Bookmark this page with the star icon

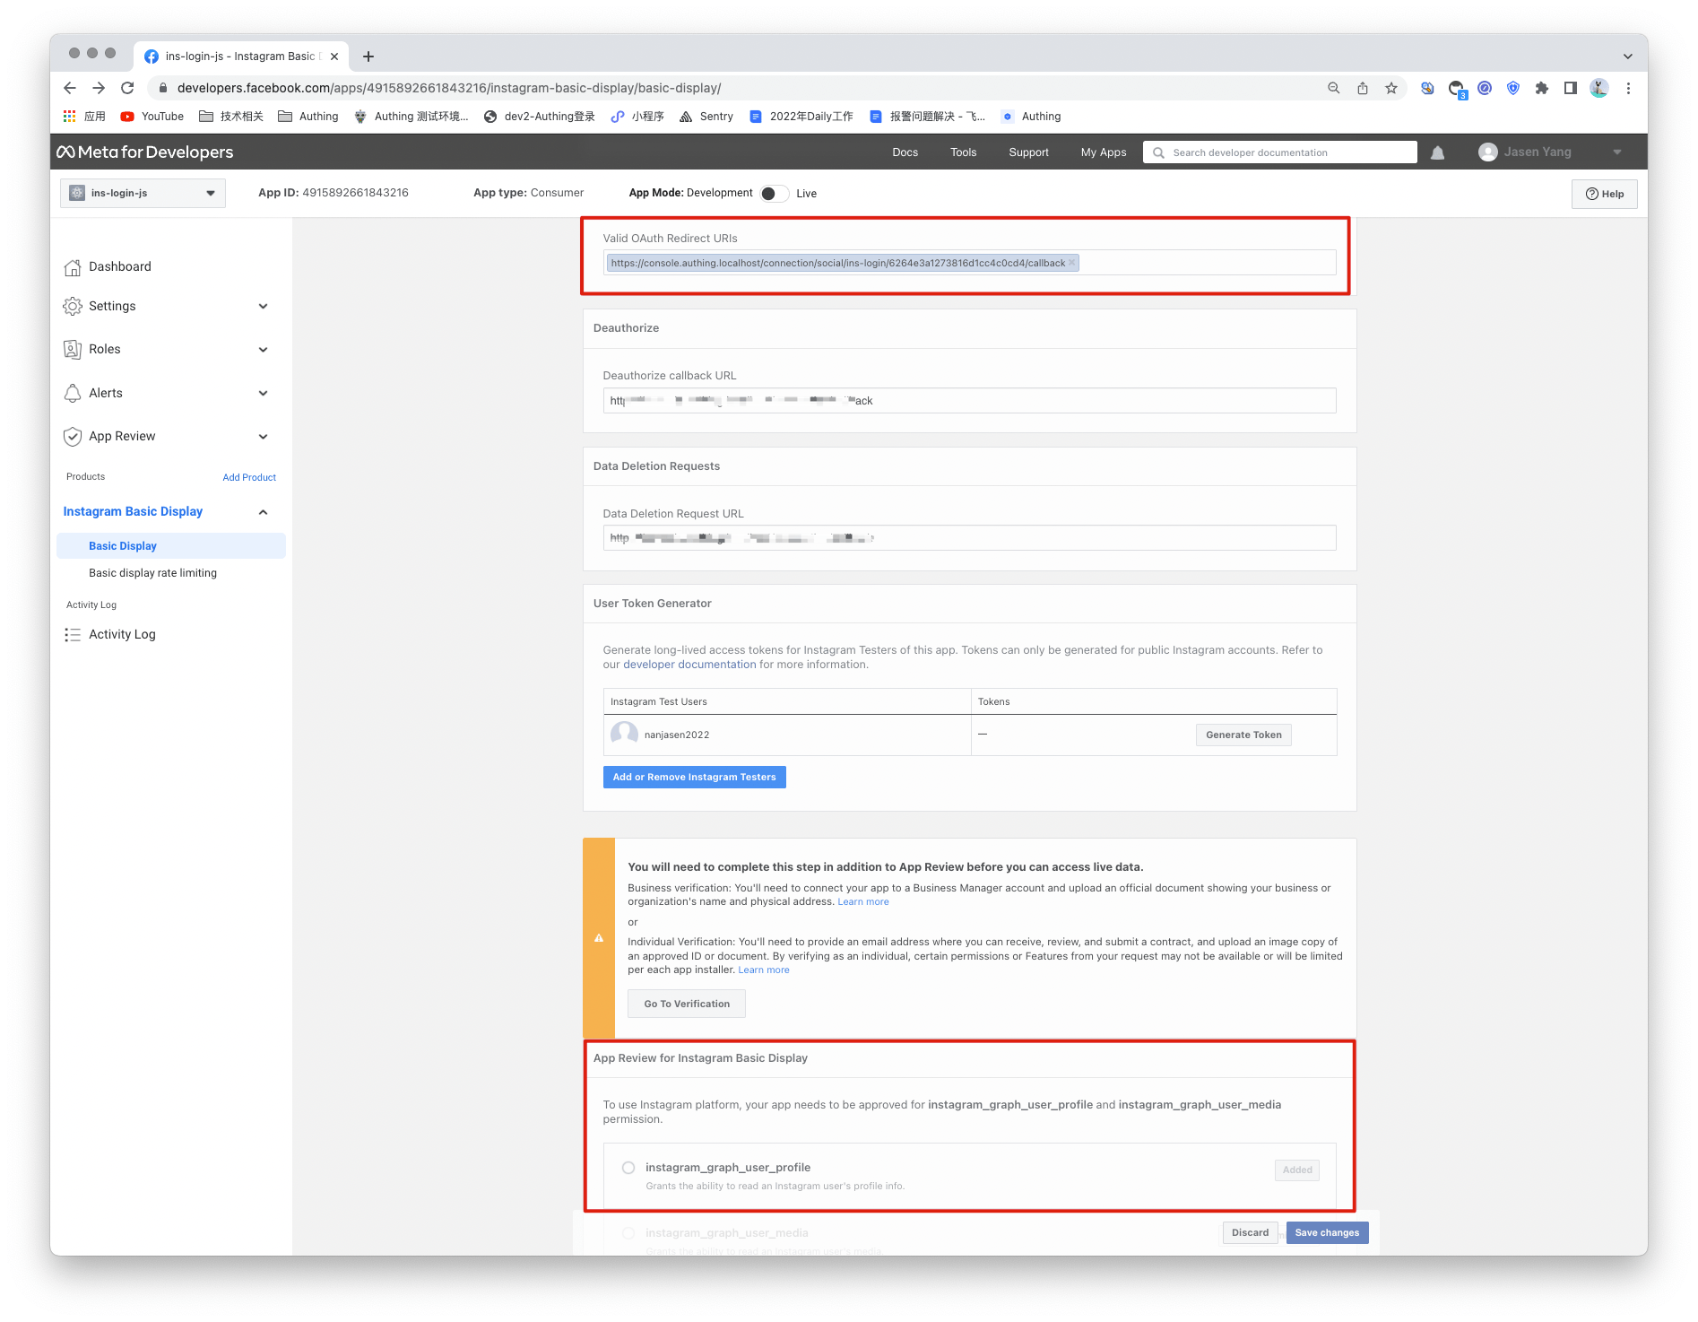pyautogui.click(x=1390, y=88)
